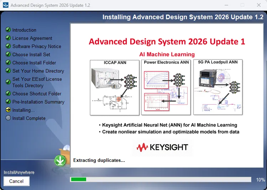Click the installation progress bar
The width and height of the screenshot is (267, 190).
161,179
